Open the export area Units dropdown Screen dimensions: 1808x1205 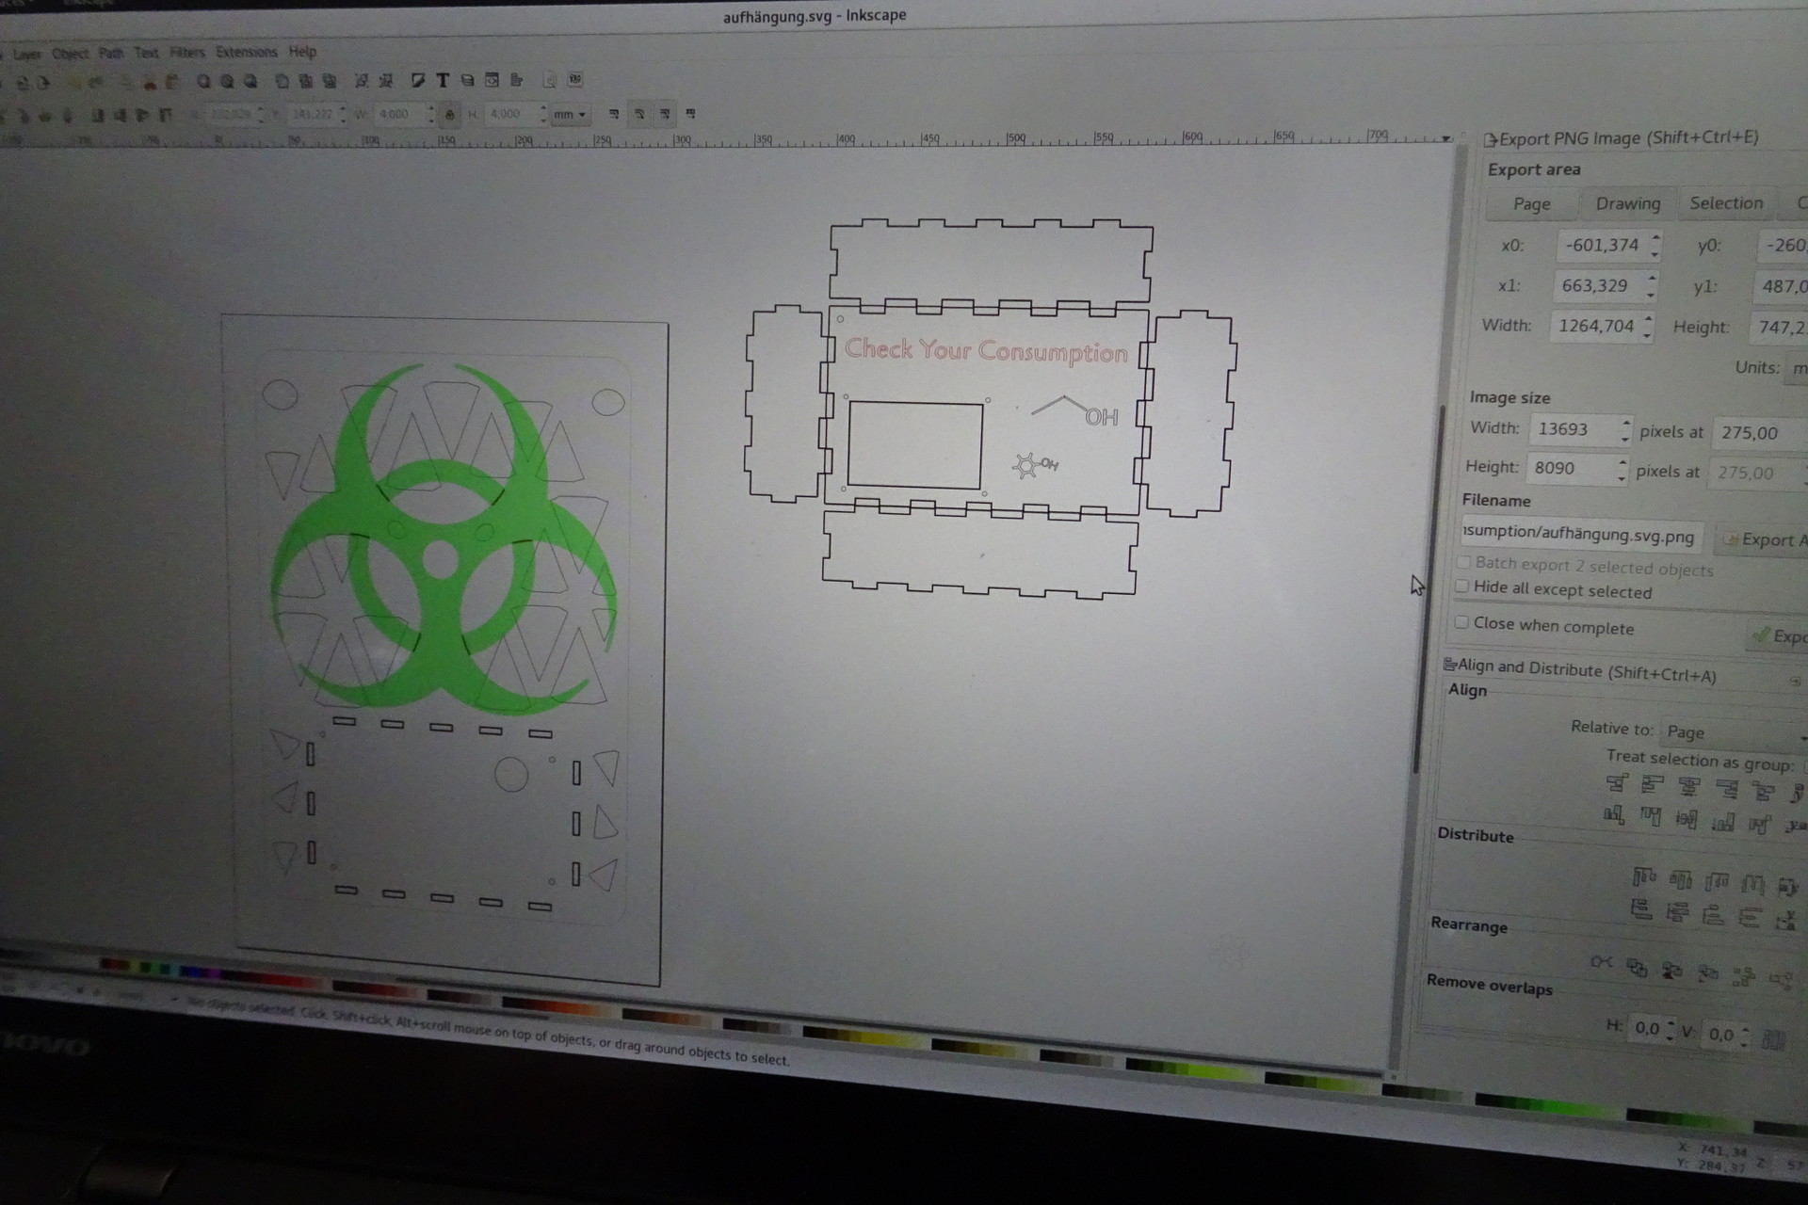pos(1797,369)
